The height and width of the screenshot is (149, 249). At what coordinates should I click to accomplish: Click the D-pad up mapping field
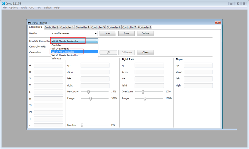pos(198,65)
